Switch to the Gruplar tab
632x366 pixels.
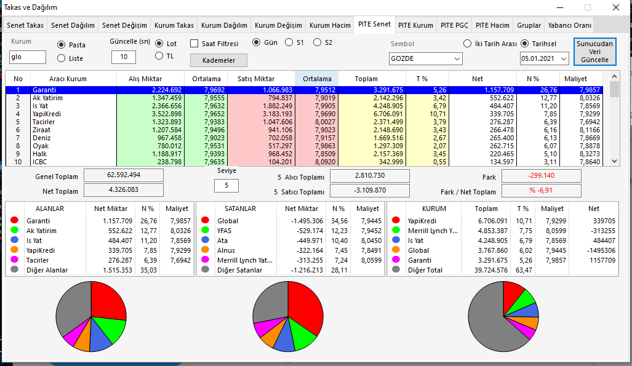(529, 25)
